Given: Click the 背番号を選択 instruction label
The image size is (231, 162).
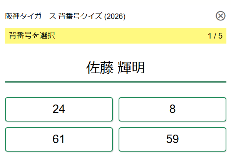Looking at the screenshot, I should pyautogui.click(x=32, y=36).
